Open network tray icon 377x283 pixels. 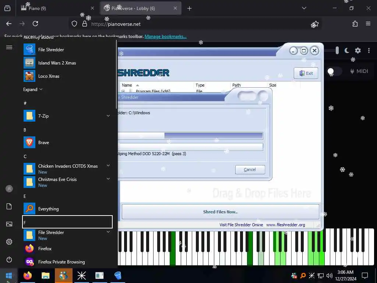321,275
